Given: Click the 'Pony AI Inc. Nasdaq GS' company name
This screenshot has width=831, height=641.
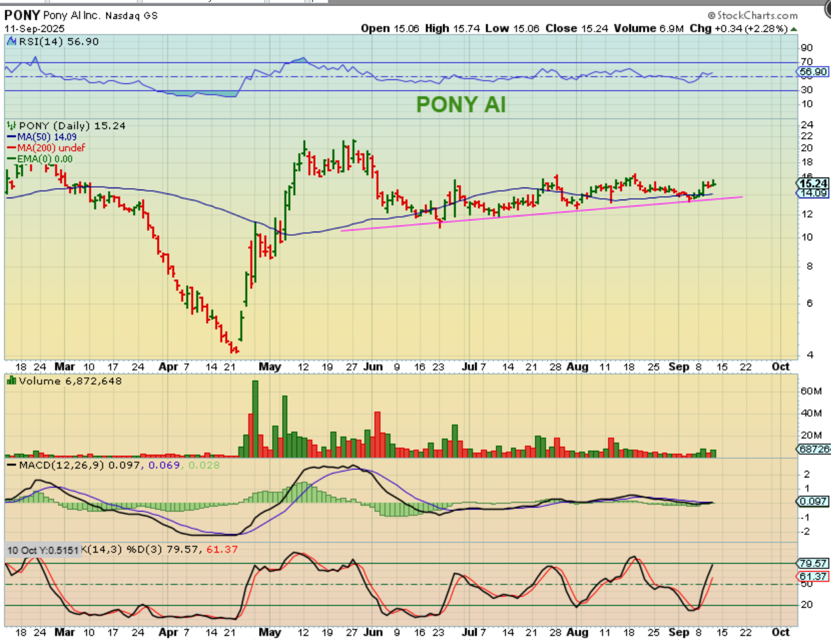Looking at the screenshot, I should pos(101,15).
